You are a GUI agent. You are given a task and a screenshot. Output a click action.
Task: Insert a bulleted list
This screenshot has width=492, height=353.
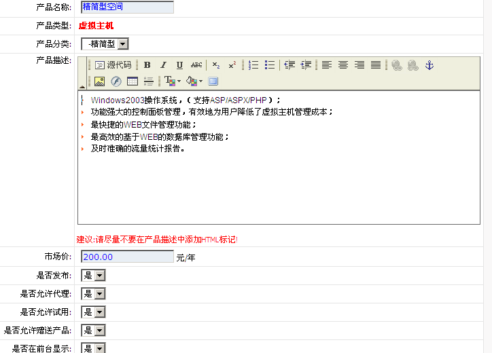click(270, 65)
